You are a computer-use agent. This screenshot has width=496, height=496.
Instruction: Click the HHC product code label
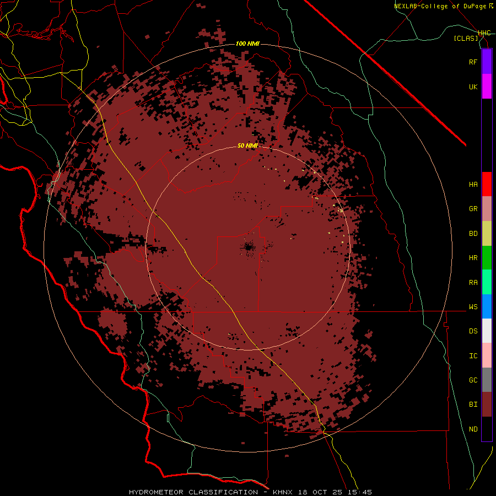point(484,33)
